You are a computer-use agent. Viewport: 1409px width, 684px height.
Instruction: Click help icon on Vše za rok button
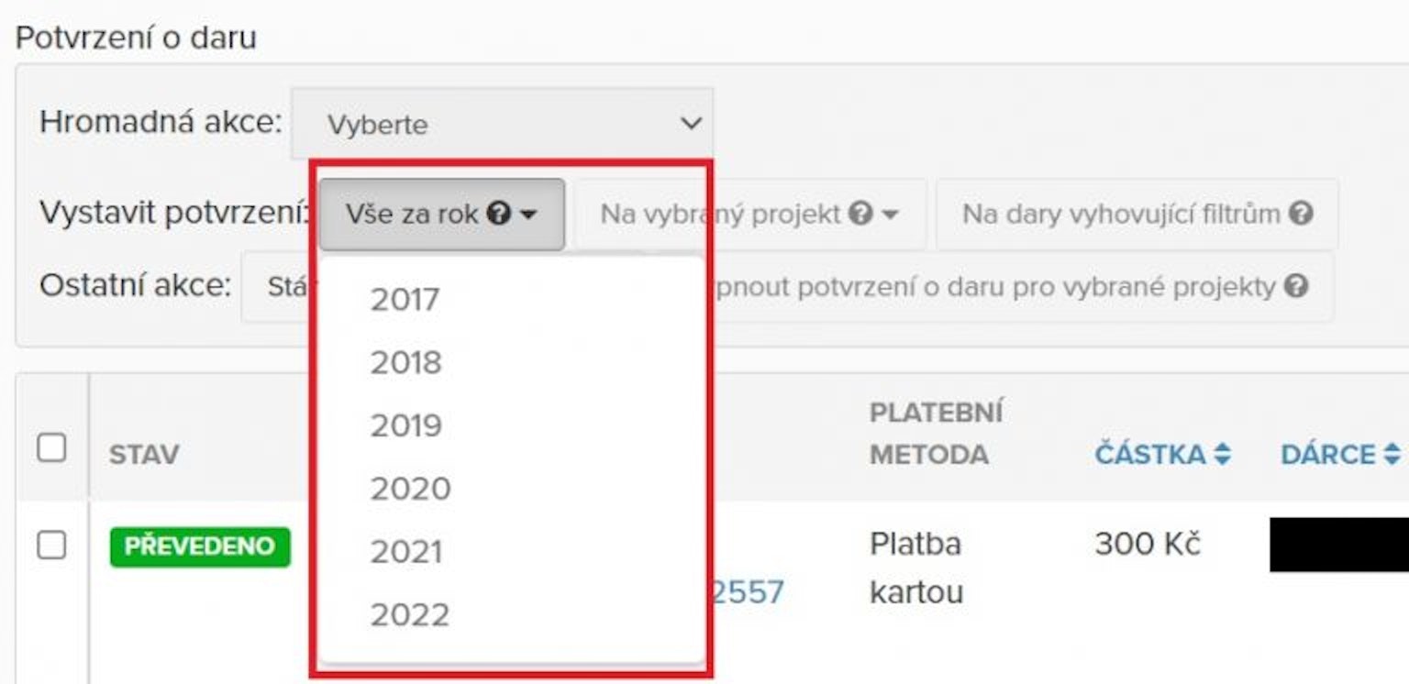499,215
